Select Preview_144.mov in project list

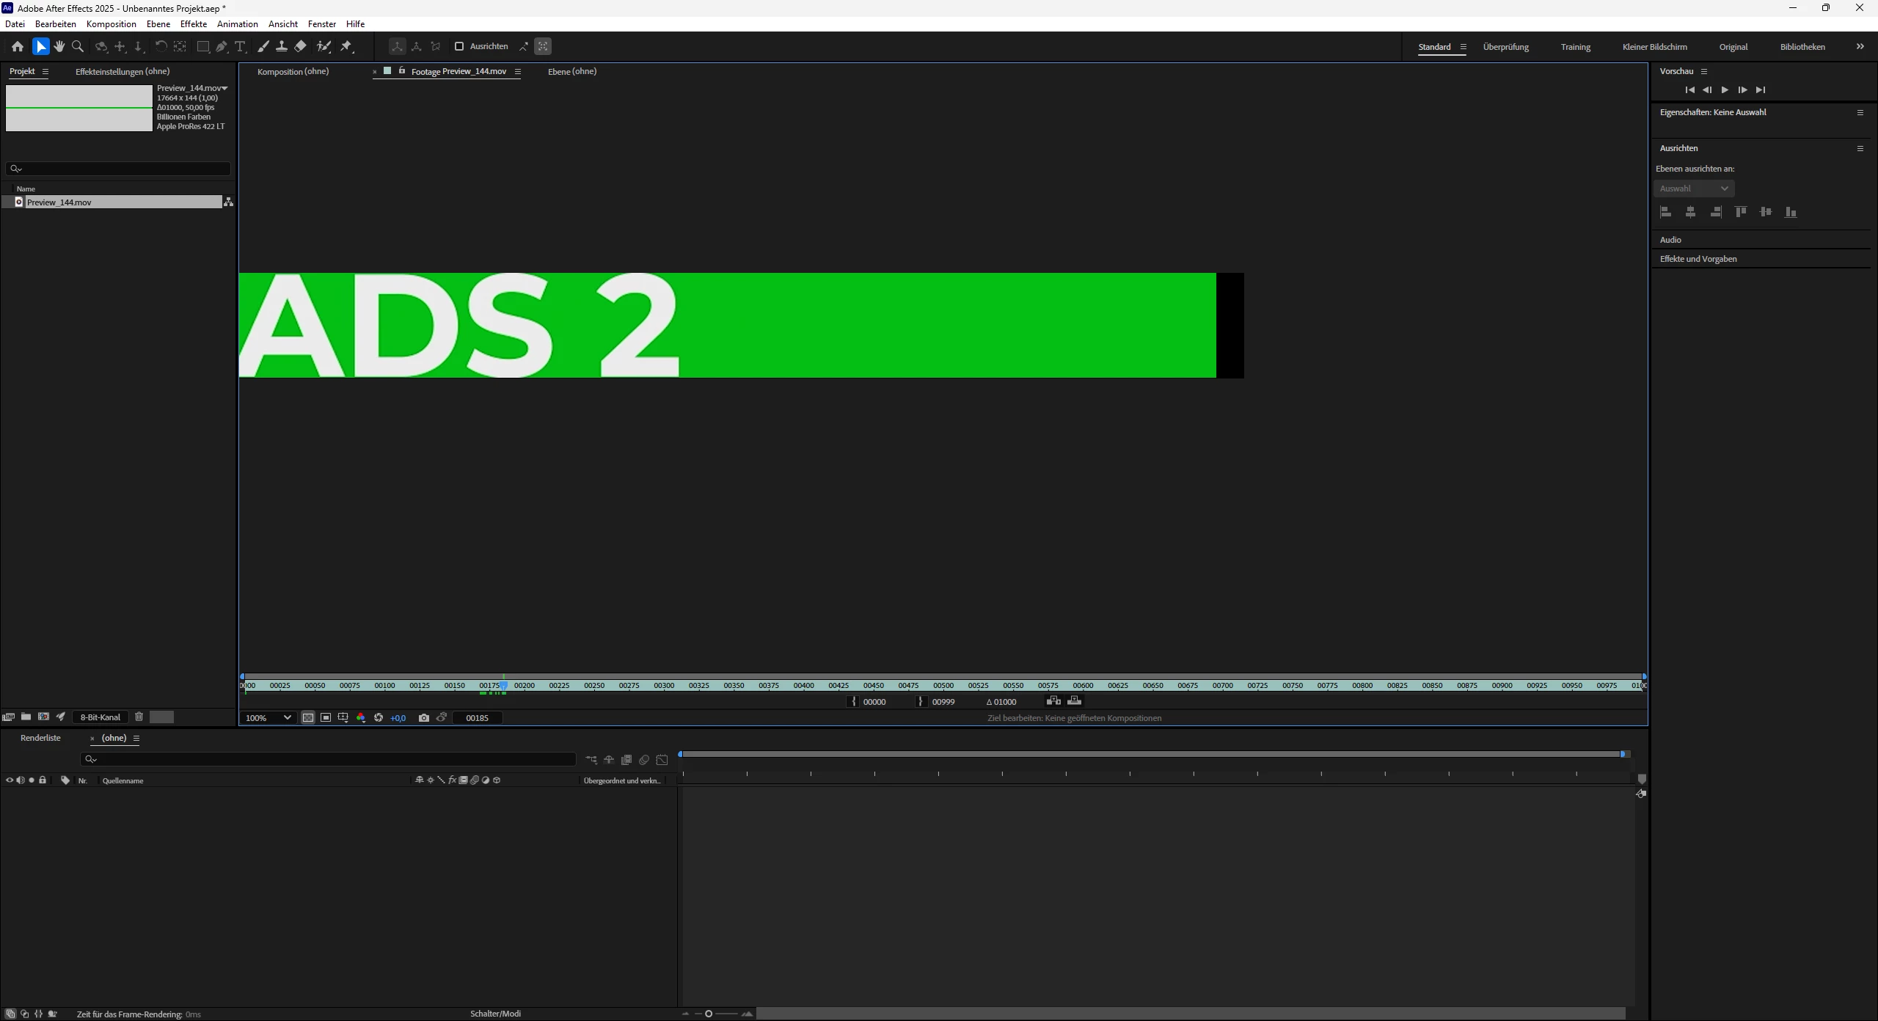59,202
